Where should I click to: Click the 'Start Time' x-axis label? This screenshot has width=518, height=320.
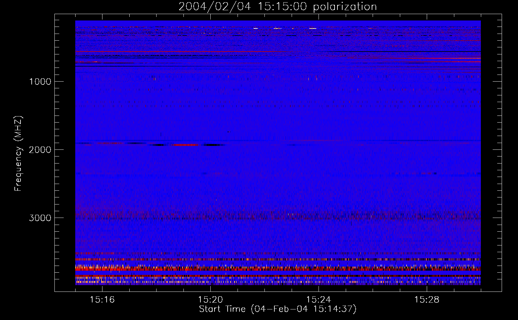[x=277, y=309]
